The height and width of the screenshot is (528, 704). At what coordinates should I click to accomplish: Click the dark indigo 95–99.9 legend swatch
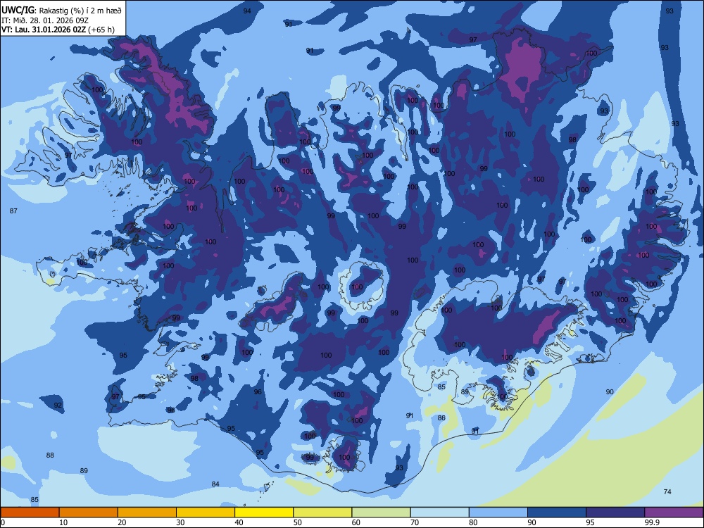click(615, 513)
